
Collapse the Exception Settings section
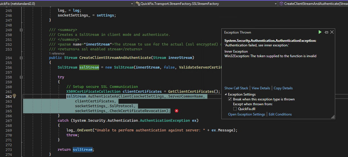[226, 94]
